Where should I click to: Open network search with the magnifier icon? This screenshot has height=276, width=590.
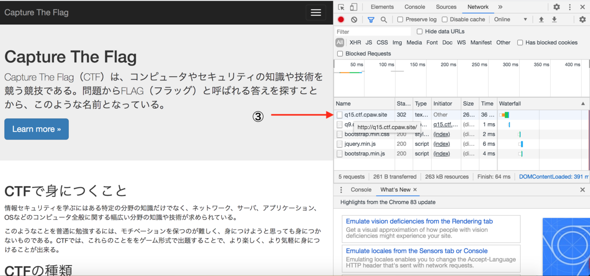tap(383, 20)
